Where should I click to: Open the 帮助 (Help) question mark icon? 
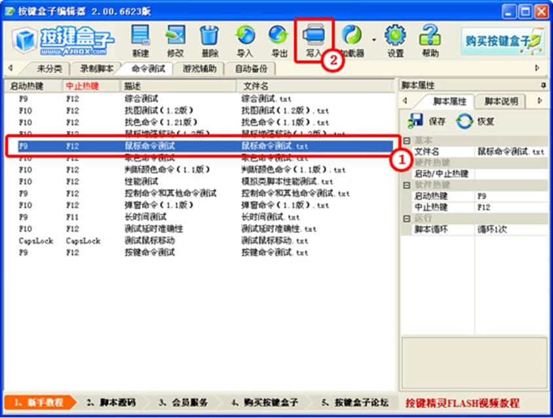430,41
